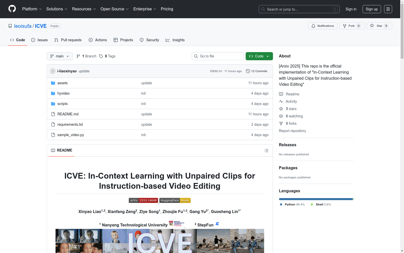Image resolution: width=404 pixels, height=253 pixels.
Task: Click the hyvideo folder icon
Action: coord(53,93)
